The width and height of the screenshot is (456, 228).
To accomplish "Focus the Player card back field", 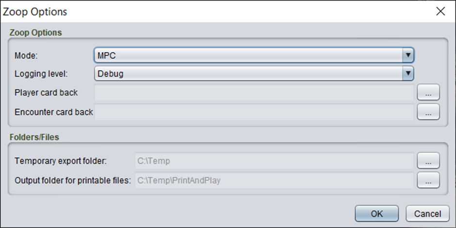I will 254,93.
